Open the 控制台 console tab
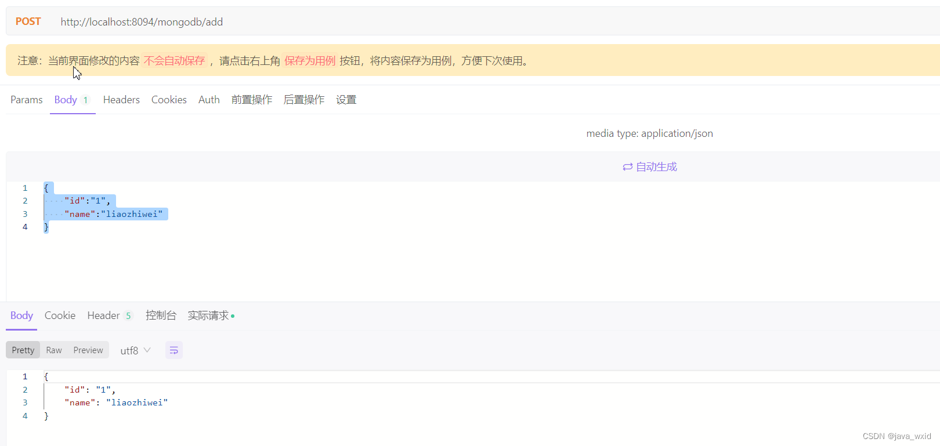 point(161,316)
